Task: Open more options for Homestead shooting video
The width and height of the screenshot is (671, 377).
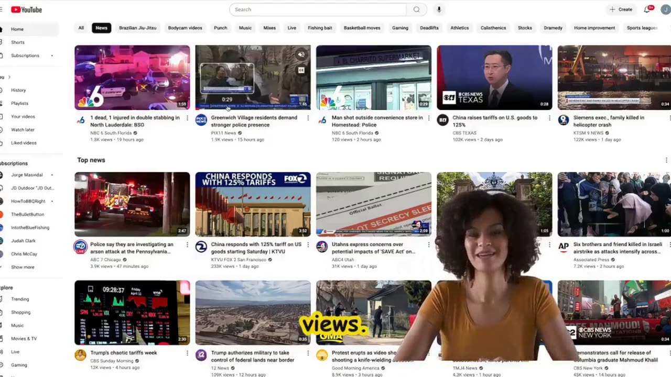Action: [x=429, y=118]
